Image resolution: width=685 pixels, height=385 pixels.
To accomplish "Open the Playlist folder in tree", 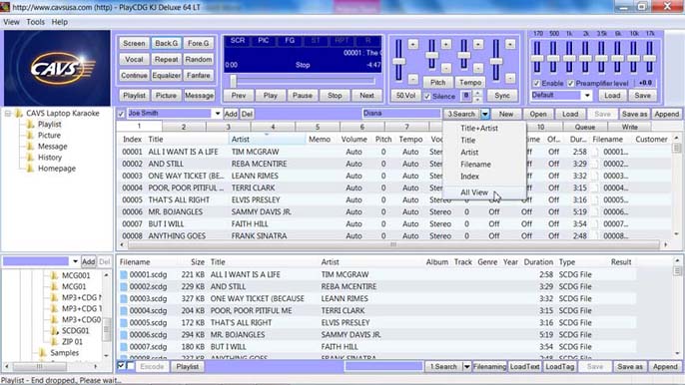I will click(x=49, y=125).
